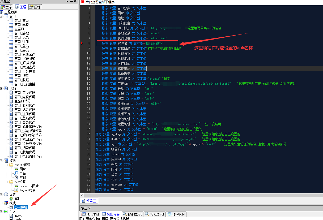Screen dimensions: 323x220
Task: Click the 主窗口 window icon
Action: (11, 29)
